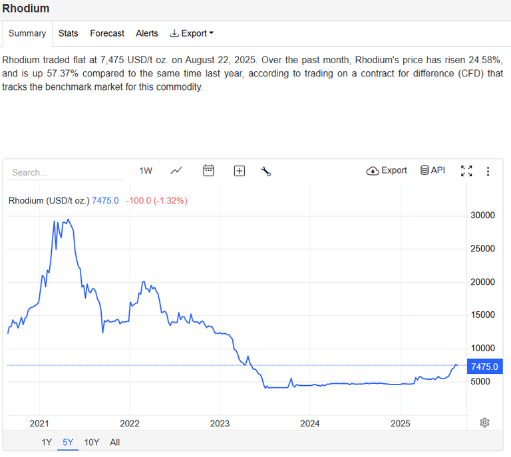511x457 pixels.
Task: Go to the Alerts tab
Action: pos(147,33)
